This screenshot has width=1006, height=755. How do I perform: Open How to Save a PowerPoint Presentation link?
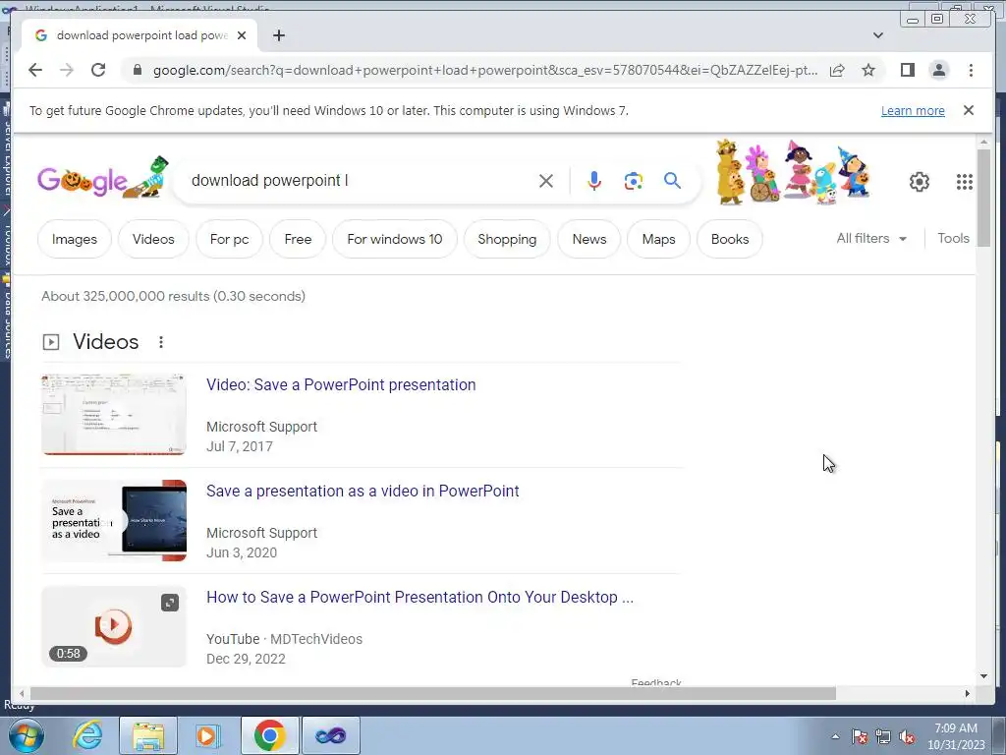(419, 597)
